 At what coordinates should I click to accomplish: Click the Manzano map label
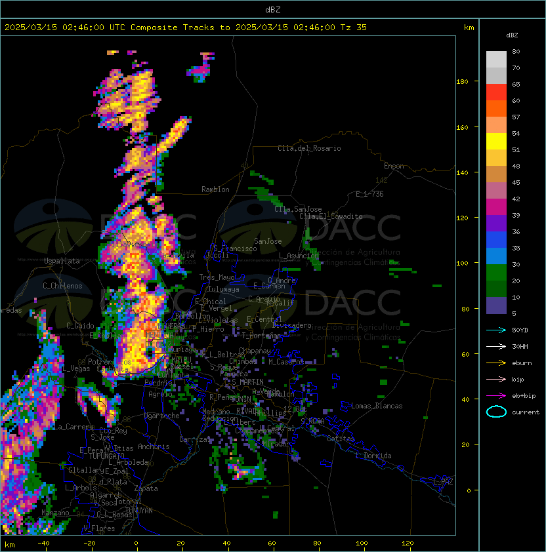[x=55, y=513]
